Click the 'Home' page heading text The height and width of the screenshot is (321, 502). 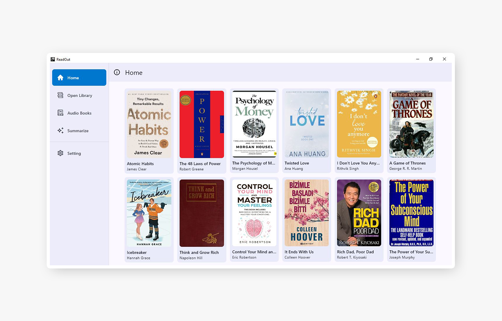tap(134, 73)
